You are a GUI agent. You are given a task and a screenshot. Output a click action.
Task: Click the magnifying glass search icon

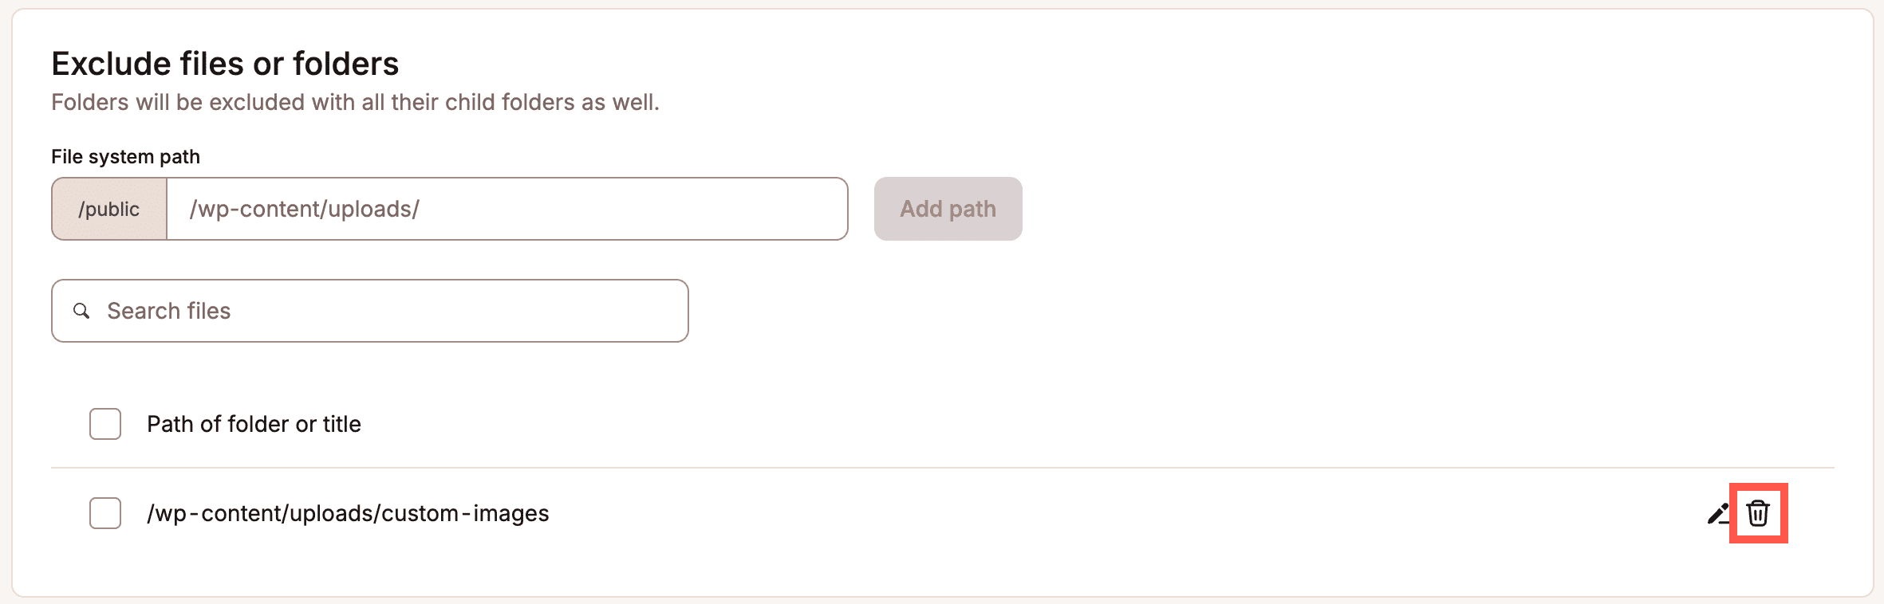[83, 311]
